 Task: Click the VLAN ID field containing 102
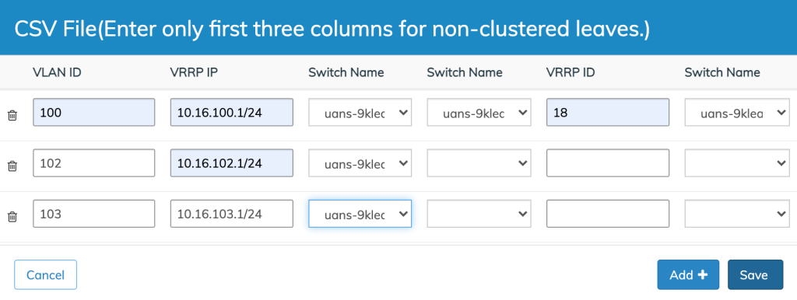click(94, 163)
